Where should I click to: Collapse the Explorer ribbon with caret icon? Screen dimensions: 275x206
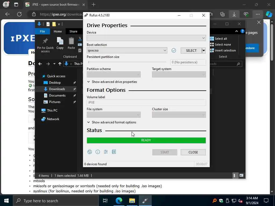click(236, 31)
